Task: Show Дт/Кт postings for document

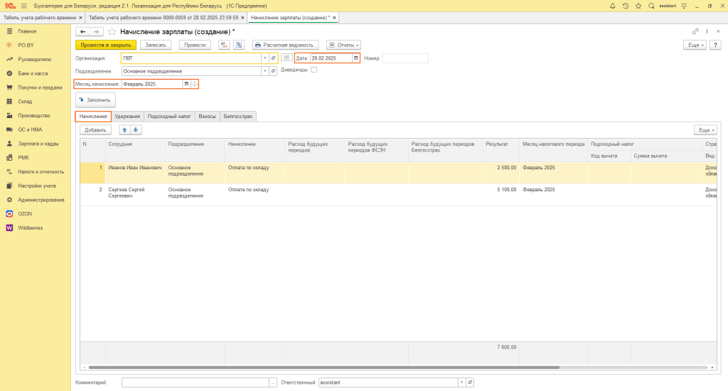Action: (224, 45)
